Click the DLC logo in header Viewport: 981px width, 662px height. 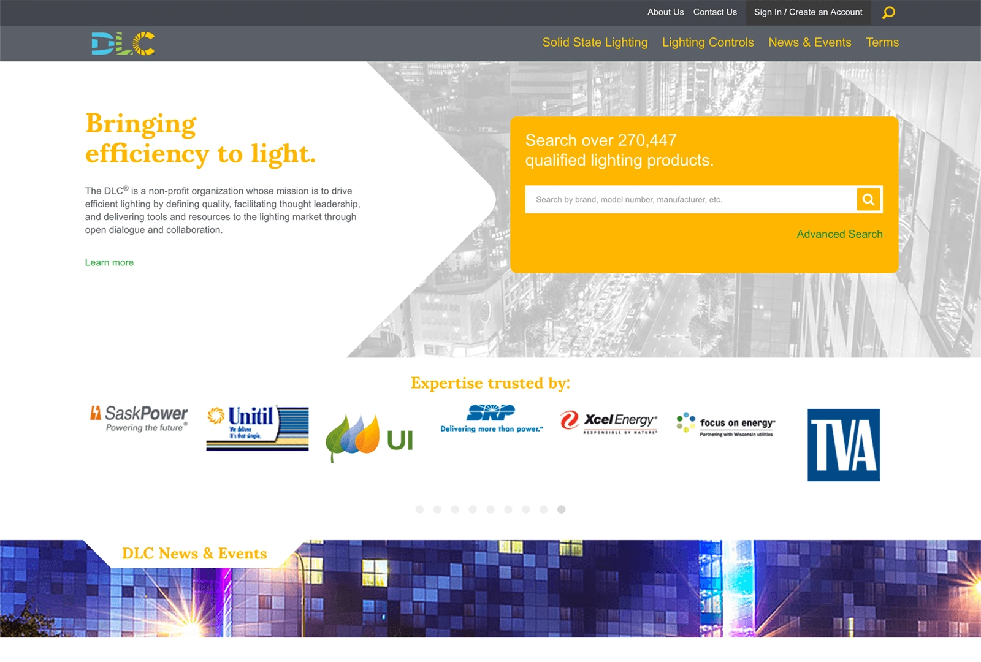pyautogui.click(x=123, y=44)
